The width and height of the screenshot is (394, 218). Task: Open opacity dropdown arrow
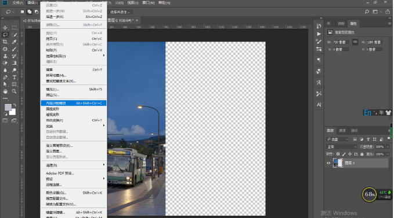pos(388,147)
